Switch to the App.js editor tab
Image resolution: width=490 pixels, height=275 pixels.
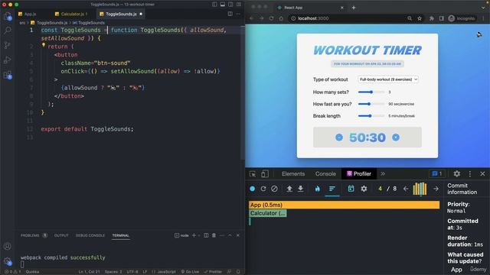28,14
